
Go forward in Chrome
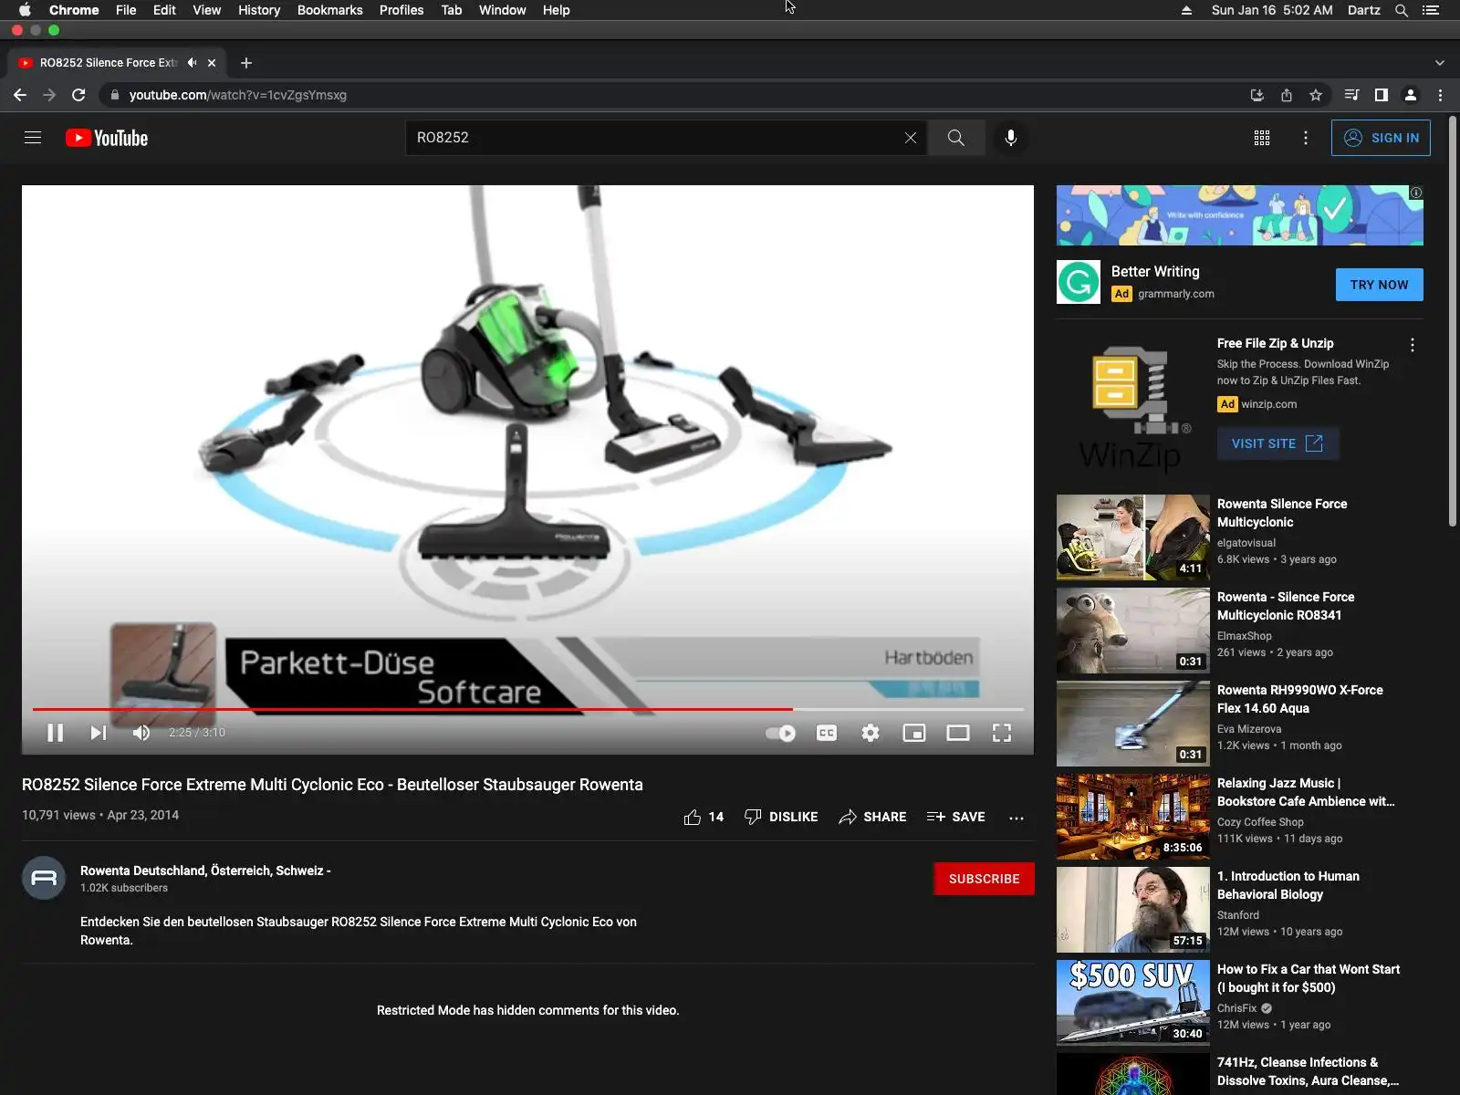(x=49, y=95)
